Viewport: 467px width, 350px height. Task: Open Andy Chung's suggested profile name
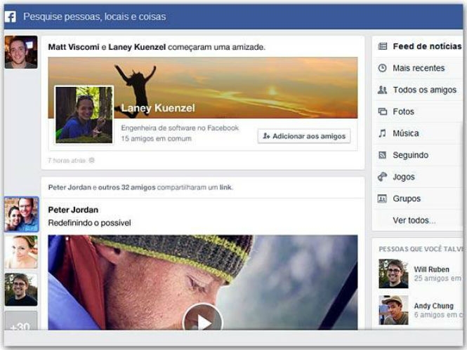click(x=434, y=305)
